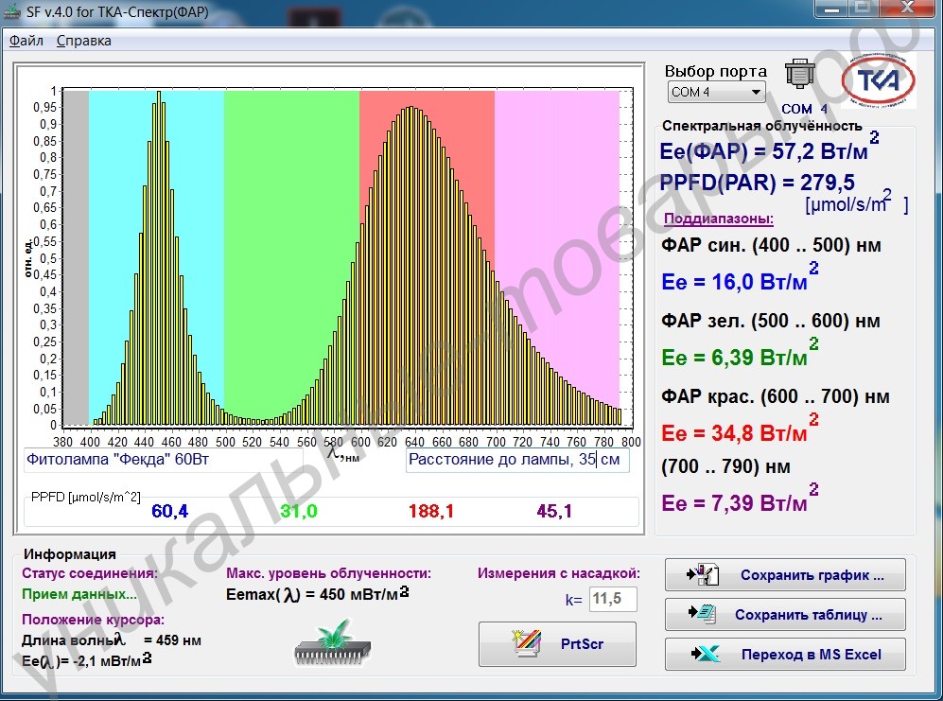Click the PrtScr button
The image size is (943, 701).
[557, 644]
